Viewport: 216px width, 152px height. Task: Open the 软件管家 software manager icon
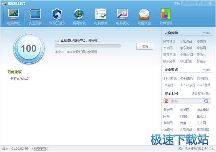tap(166, 14)
